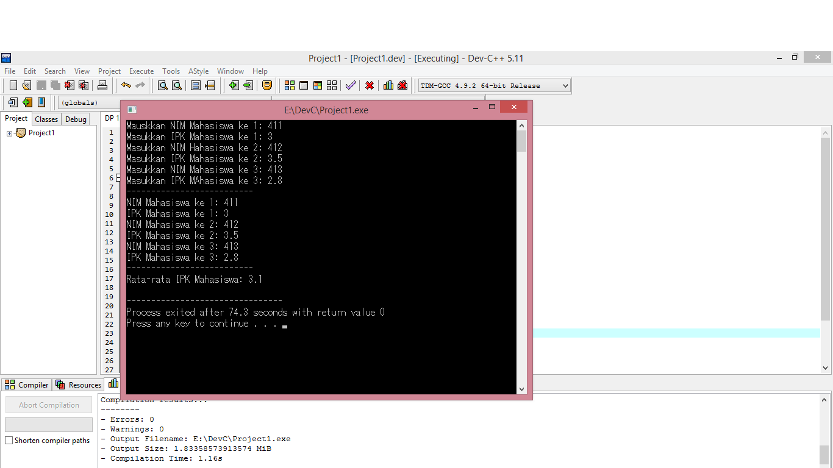Click the Abort Compilation button
Viewport: 833px width, 468px height.
tap(49, 405)
